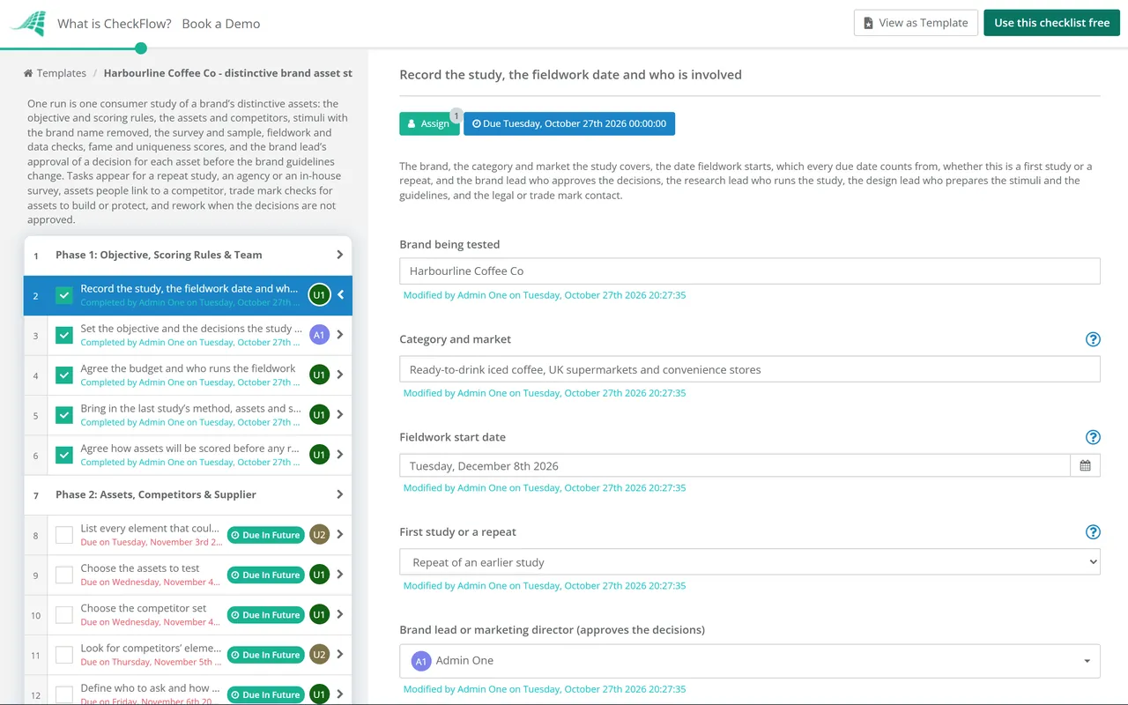The height and width of the screenshot is (705, 1128).
Task: Select Phase 1: Objective, Scoring Rules & Team heading
Action: tap(159, 255)
